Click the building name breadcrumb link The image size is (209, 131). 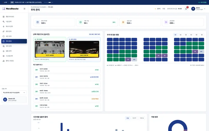(38, 7)
